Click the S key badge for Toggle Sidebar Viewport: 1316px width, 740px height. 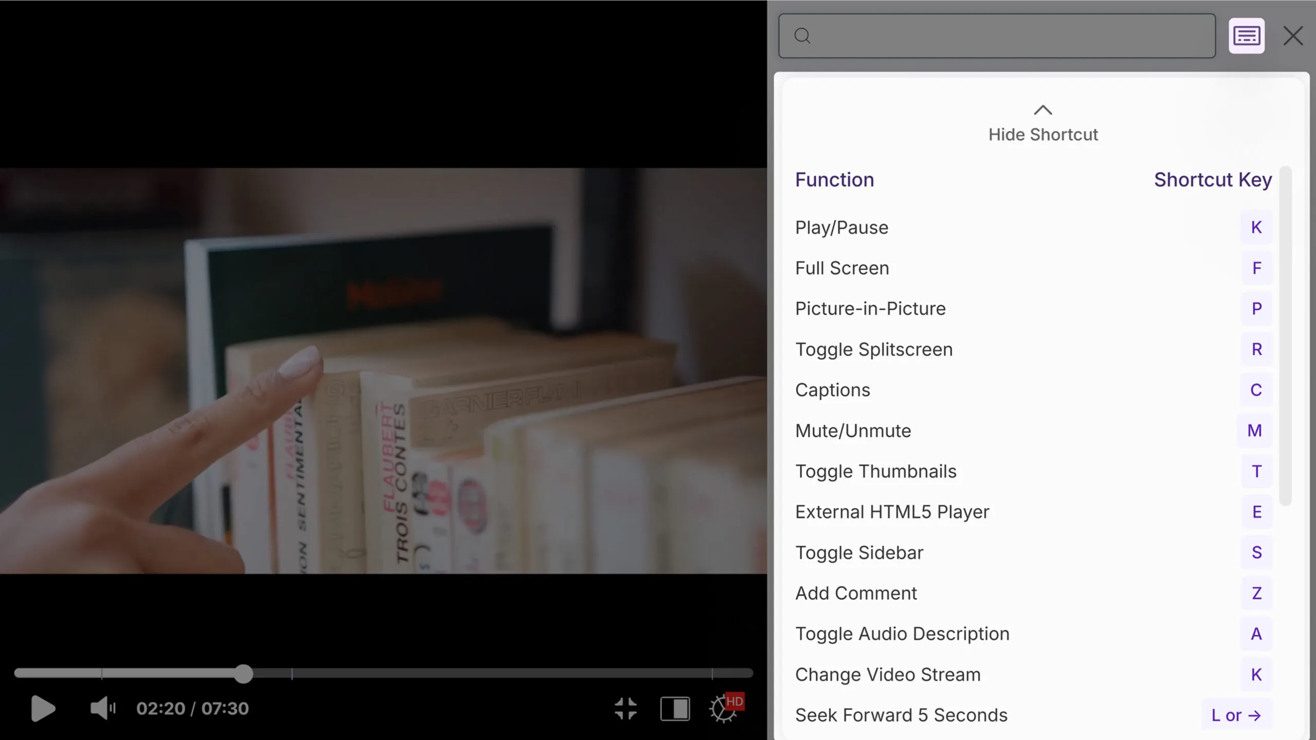[x=1256, y=552]
